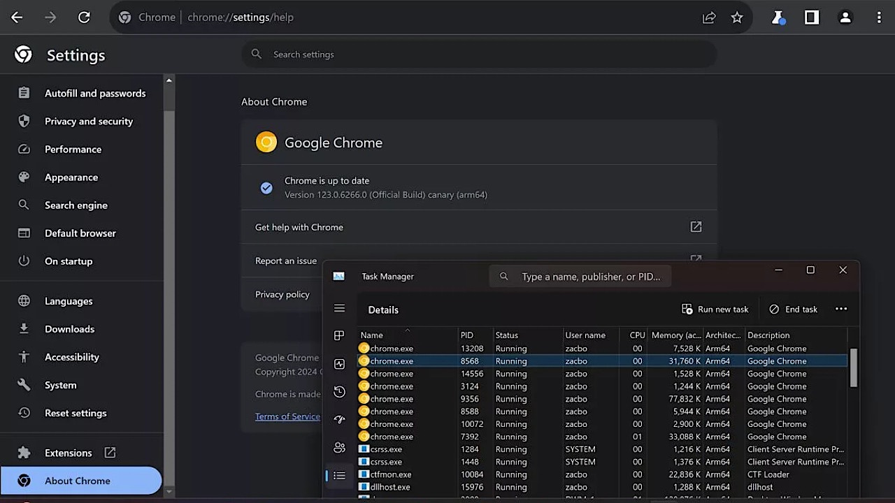
Task: Select ctfmon.exe process row
Action: 602,474
